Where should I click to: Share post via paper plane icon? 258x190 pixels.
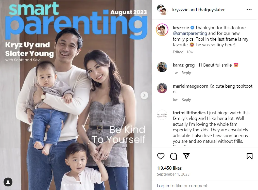(186, 156)
